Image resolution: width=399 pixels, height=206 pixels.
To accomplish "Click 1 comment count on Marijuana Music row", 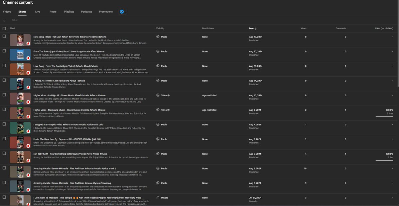I will [x=345, y=110].
